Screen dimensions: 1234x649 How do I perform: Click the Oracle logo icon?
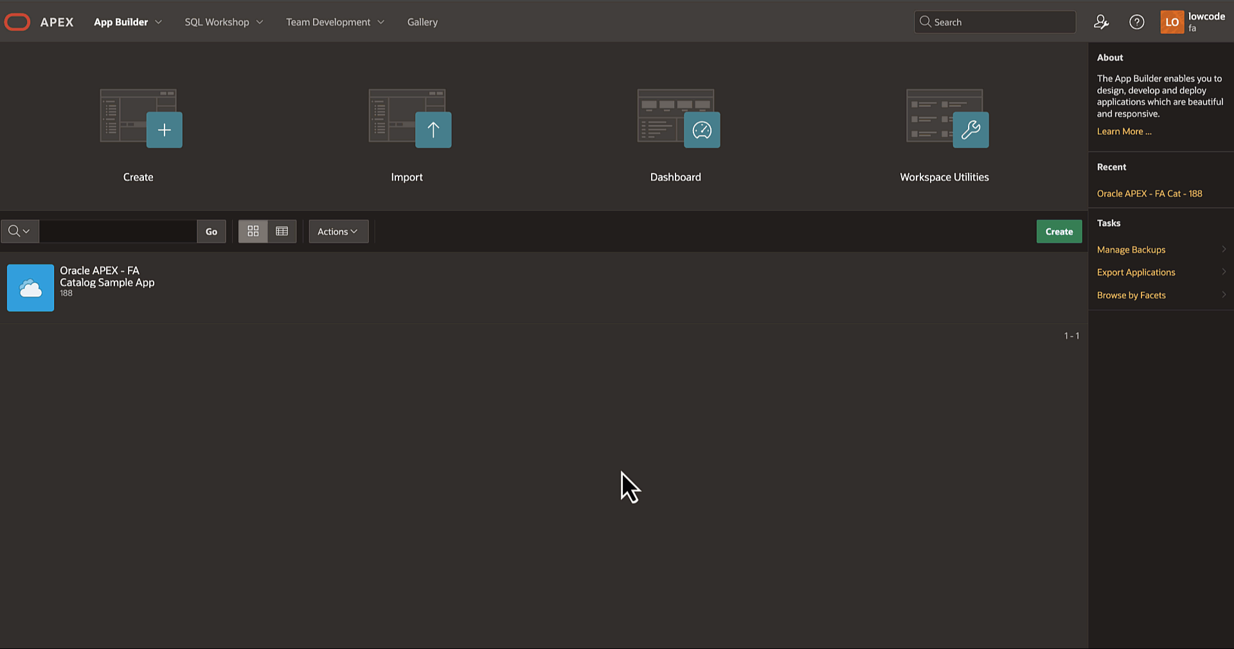click(17, 22)
